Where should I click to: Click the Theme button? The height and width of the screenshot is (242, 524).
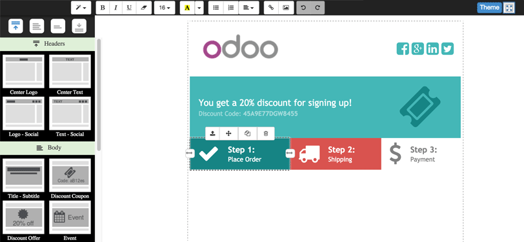click(x=490, y=7)
